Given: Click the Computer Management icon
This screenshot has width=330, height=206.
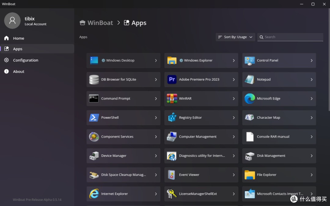Looking at the screenshot, I should [172, 137].
